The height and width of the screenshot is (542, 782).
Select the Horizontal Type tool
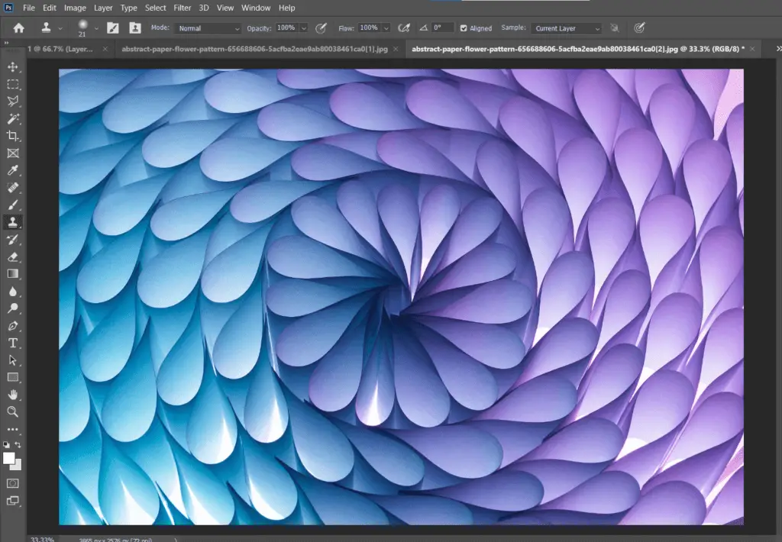[13, 343]
